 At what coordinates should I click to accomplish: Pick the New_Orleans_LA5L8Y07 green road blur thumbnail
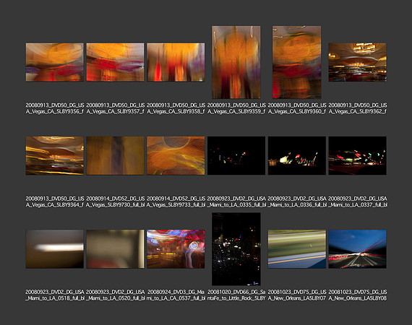point(297,249)
